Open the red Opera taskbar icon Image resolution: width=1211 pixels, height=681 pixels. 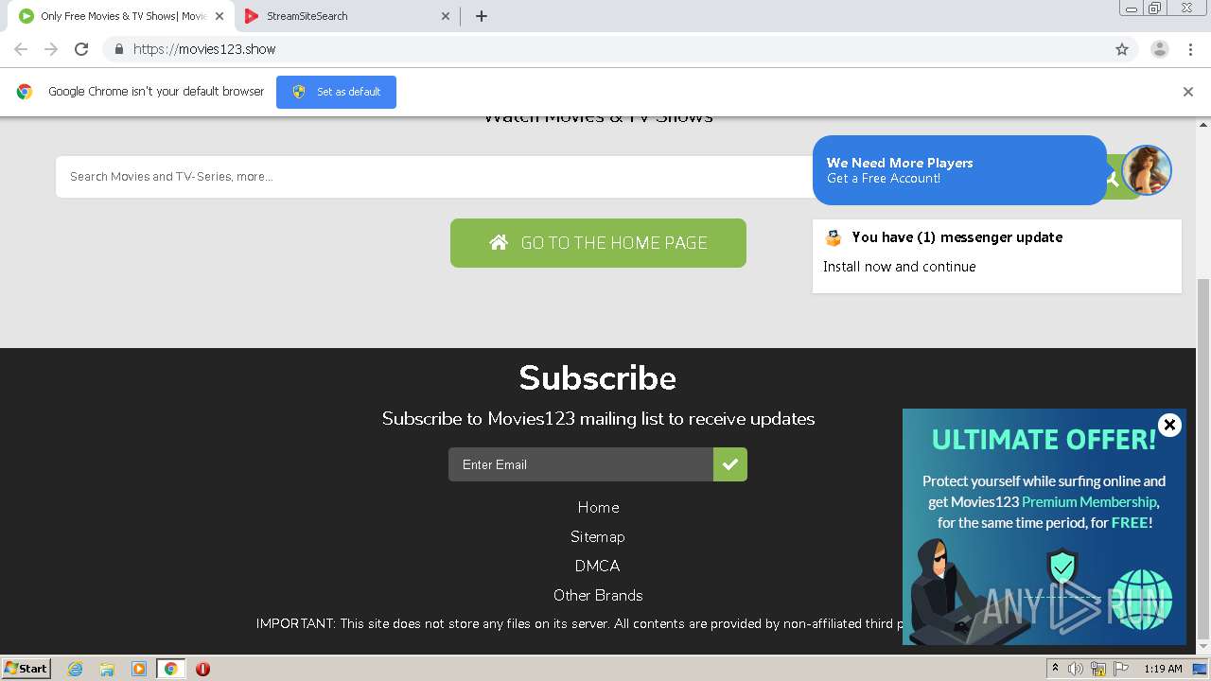coord(202,669)
